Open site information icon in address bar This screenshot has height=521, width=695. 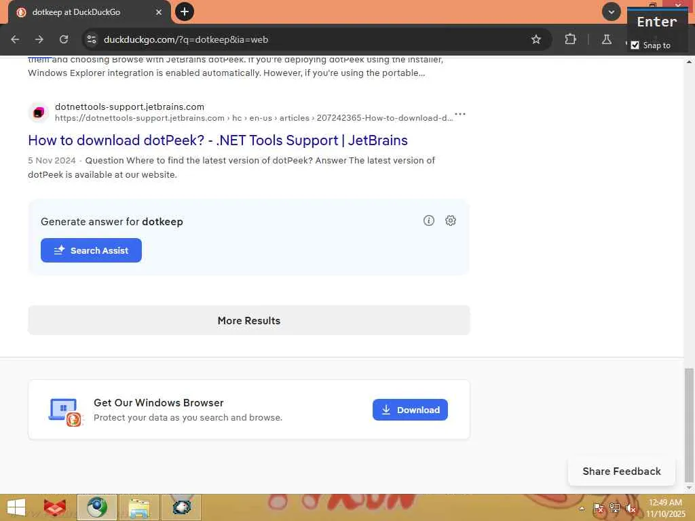[92, 39]
